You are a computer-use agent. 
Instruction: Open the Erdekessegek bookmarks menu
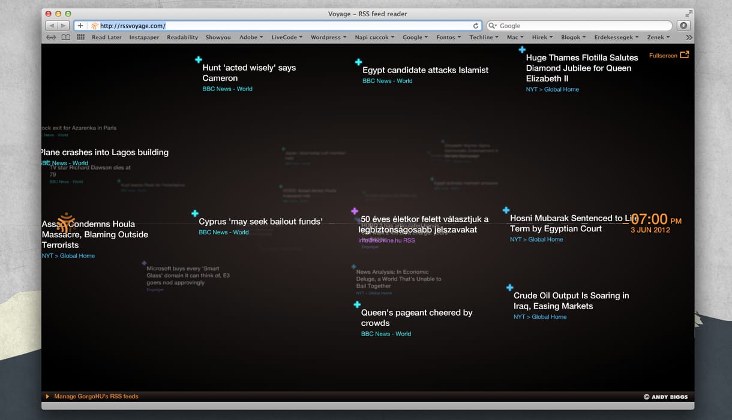coord(617,37)
